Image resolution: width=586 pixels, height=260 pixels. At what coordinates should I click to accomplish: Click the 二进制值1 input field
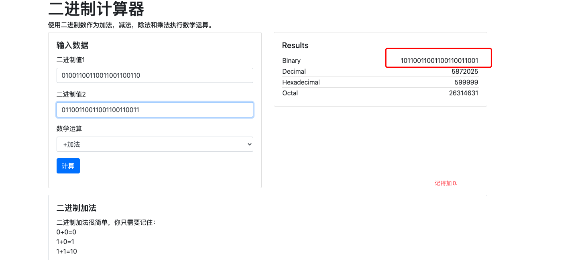click(155, 75)
